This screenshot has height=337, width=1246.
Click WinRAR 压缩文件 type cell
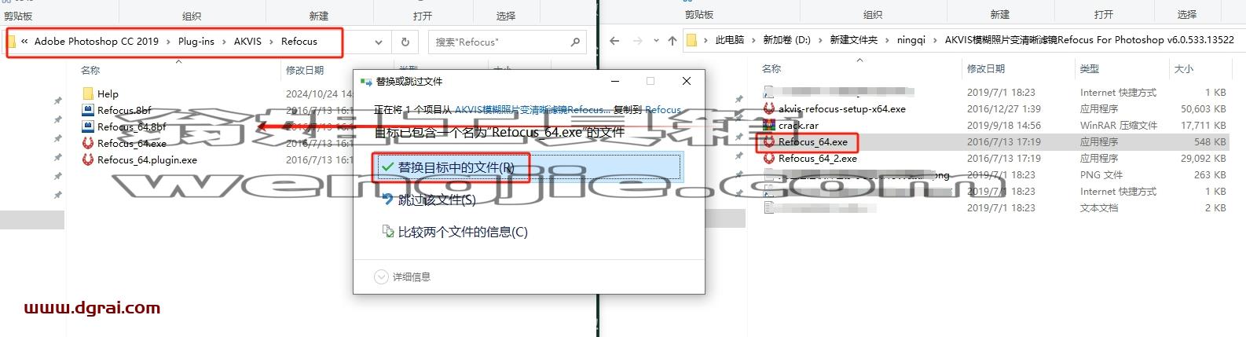pyautogui.click(x=1119, y=125)
